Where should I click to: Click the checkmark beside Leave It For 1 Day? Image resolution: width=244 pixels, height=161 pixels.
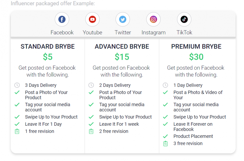[x=17, y=124]
